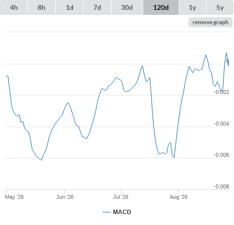Viewport: 234px width, 225px height.
Task: Switch to the 8h time range
Action: tap(41, 7)
